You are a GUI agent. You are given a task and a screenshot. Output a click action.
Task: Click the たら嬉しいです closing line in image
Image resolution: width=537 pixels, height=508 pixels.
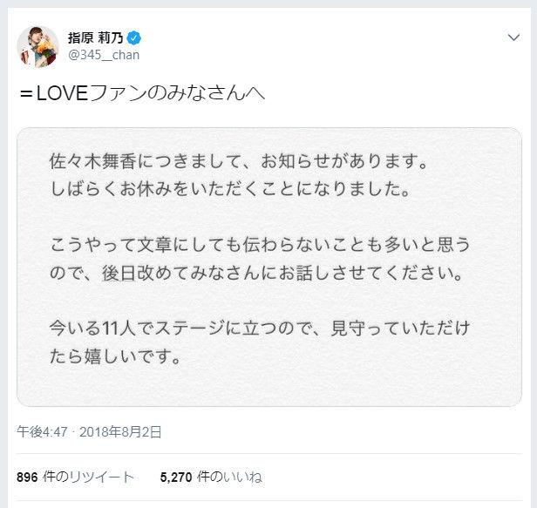tap(115, 356)
